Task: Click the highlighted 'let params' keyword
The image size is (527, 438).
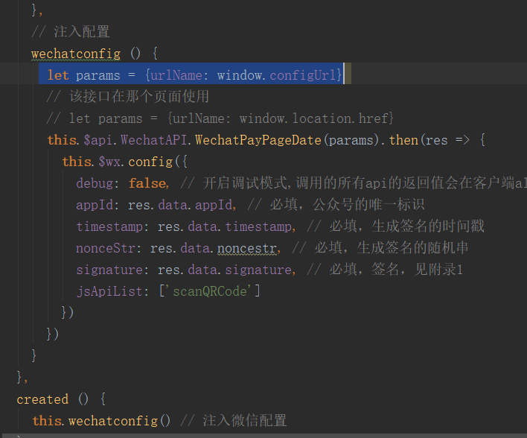Action: 58,75
